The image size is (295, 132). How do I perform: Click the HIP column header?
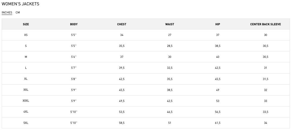tap(218, 24)
